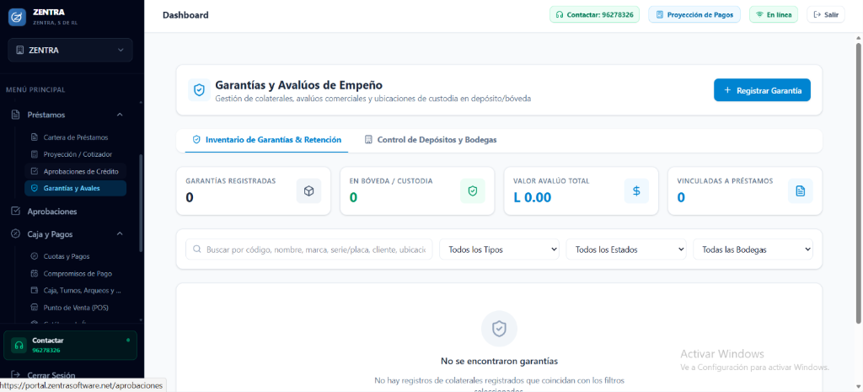Viewport: 863px width, 392px height.
Task: Click the sidebar menu scrollbar
Action: (x=141, y=202)
